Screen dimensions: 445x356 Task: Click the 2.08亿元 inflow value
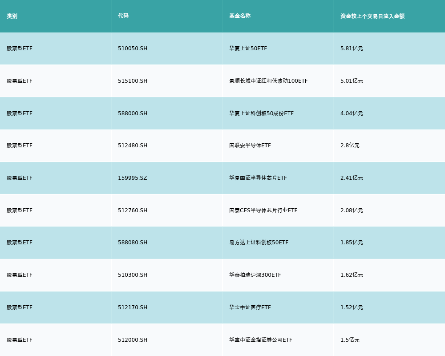click(352, 210)
